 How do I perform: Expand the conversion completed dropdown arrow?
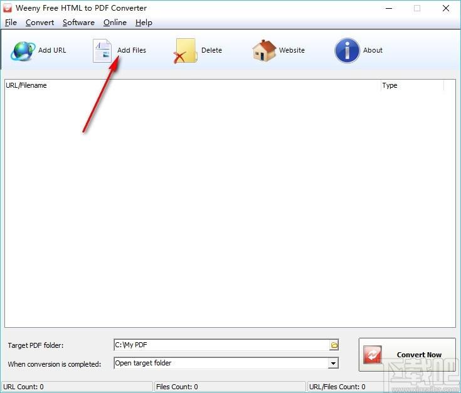pyautogui.click(x=333, y=364)
